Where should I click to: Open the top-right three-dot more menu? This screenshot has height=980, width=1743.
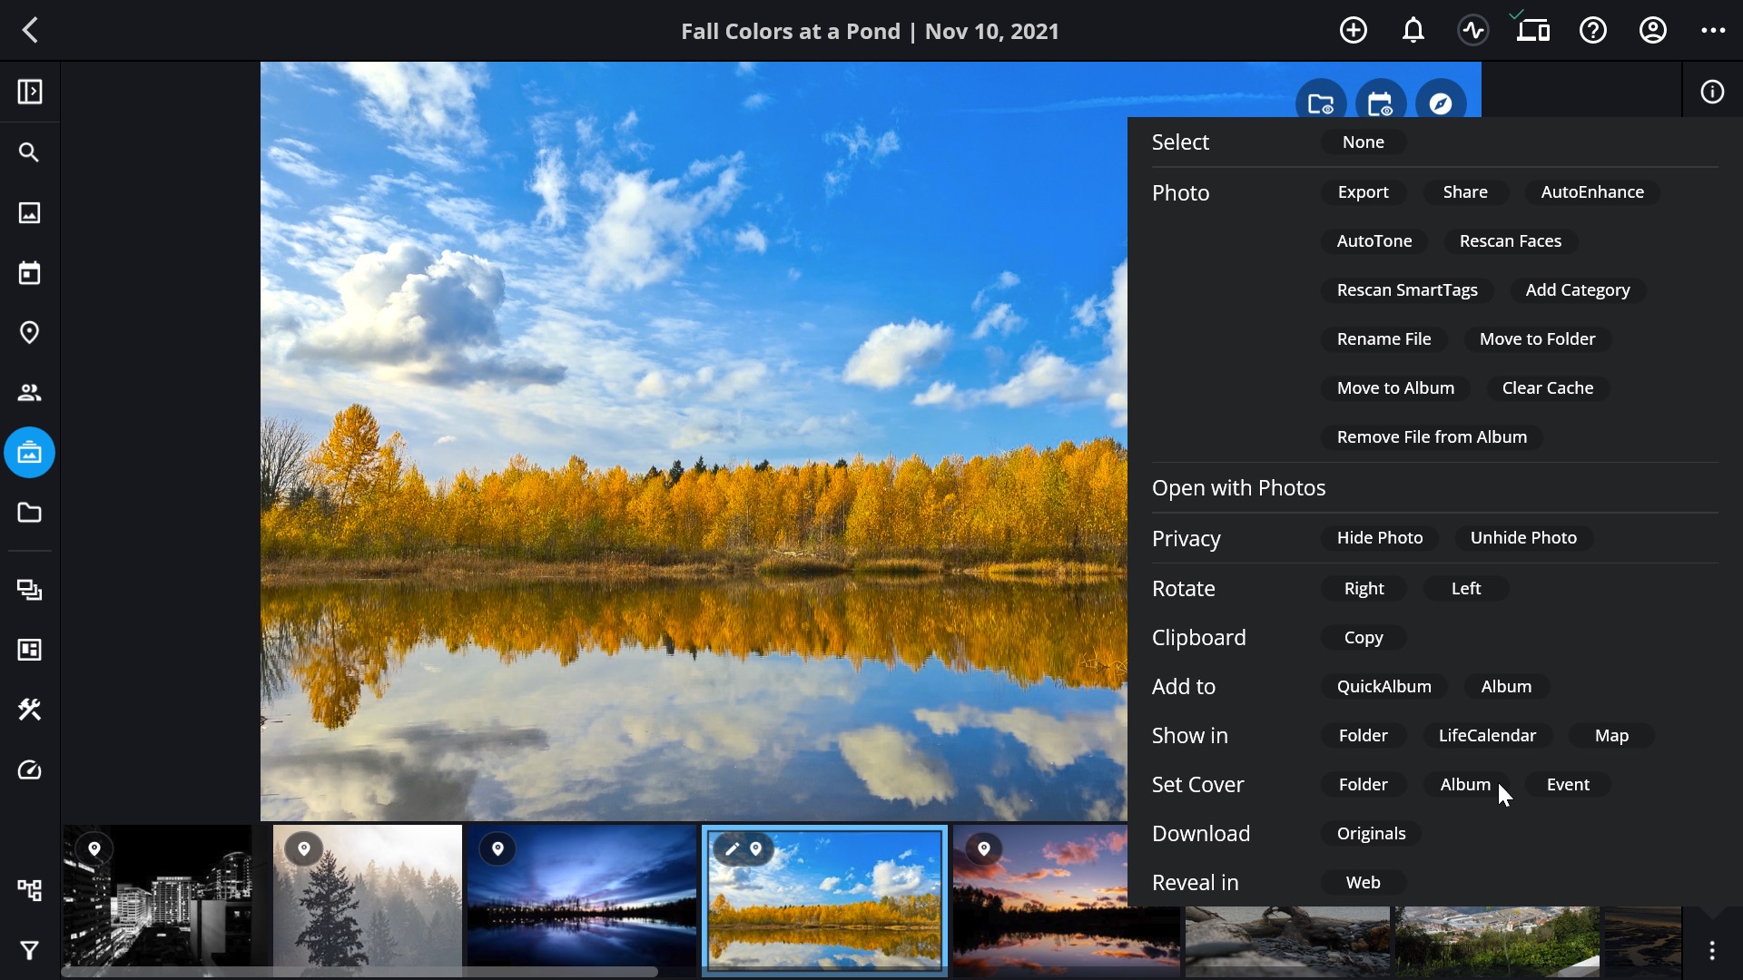[x=1713, y=30]
